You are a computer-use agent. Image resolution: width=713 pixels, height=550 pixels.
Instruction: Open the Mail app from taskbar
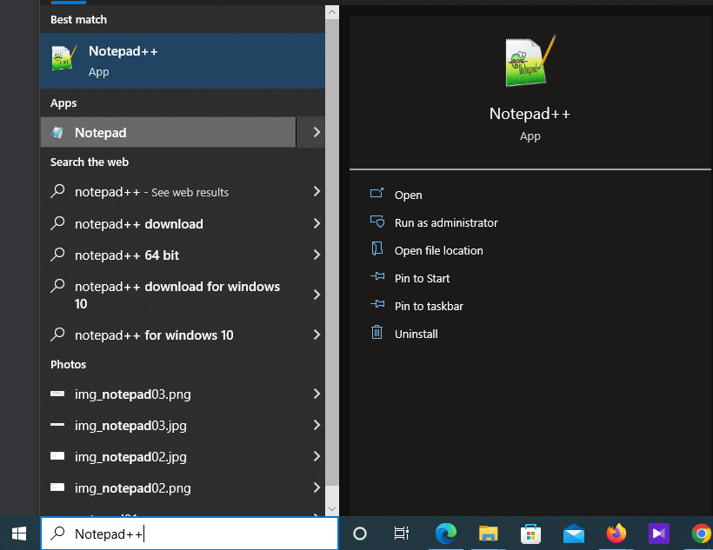pyautogui.click(x=573, y=533)
